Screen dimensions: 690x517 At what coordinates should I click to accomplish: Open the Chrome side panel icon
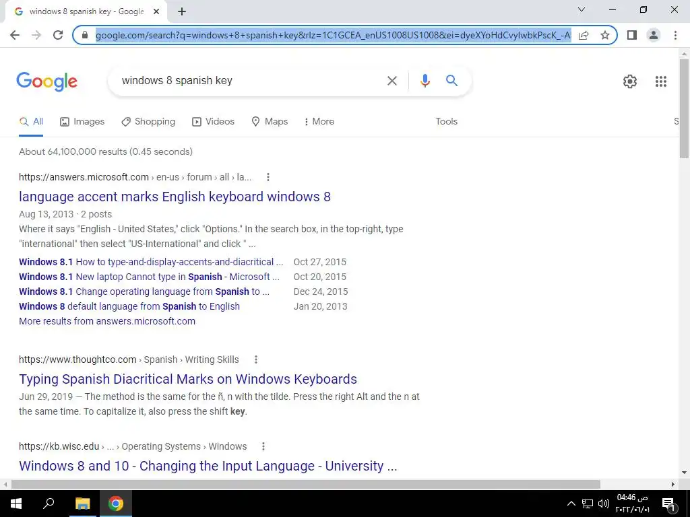(x=632, y=35)
